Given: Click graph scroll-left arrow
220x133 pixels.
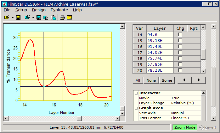Looking at the screenshot, I should (6, 119).
